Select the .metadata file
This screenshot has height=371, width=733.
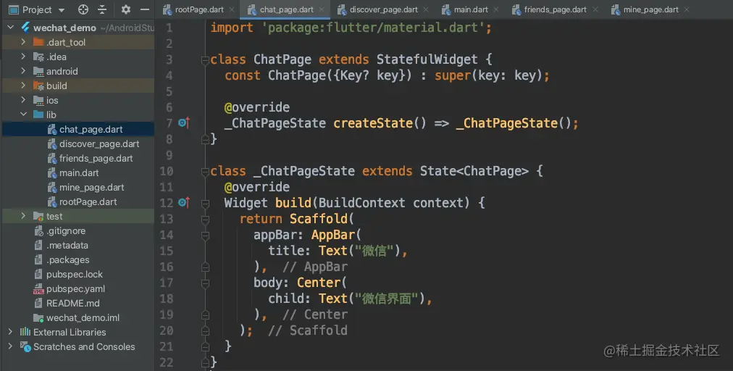click(78, 245)
